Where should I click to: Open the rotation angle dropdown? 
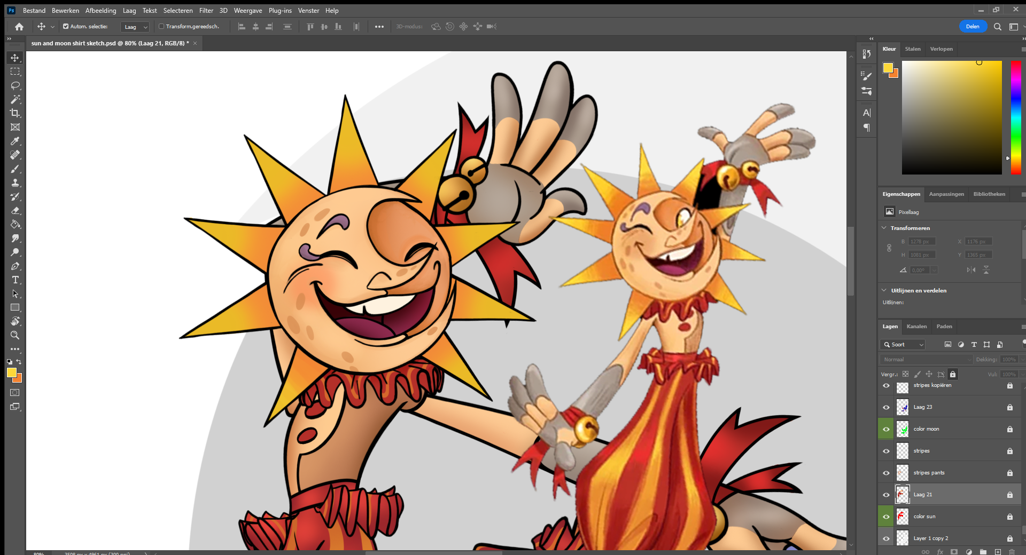pos(934,270)
